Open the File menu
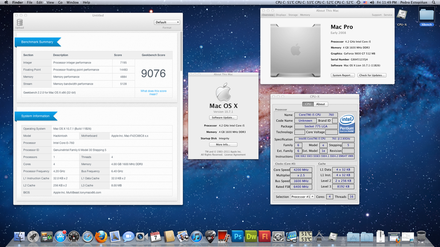 coord(30,2)
